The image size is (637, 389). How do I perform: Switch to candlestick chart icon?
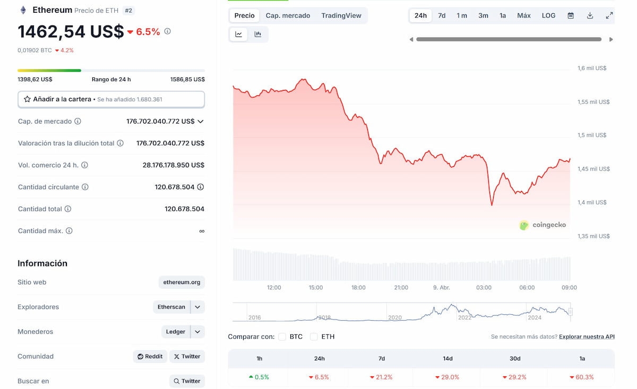pos(258,33)
